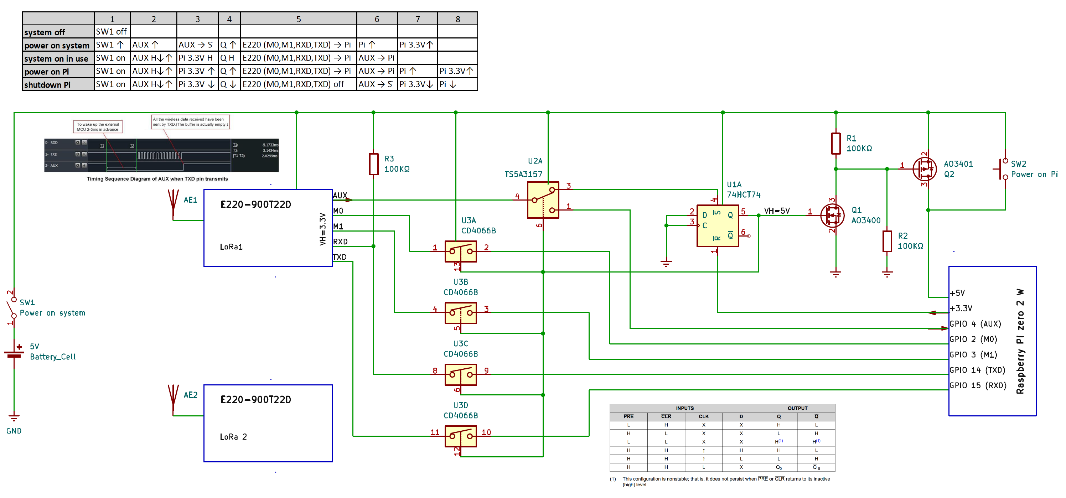This screenshot has width=1066, height=498.
Task: Click the Q2 AO3401 MOSFET symbol
Action: [x=925, y=169]
